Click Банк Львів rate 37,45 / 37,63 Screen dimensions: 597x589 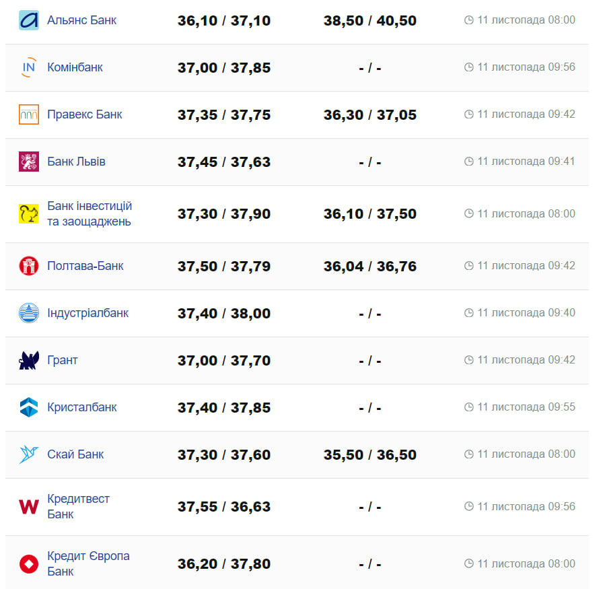click(224, 162)
